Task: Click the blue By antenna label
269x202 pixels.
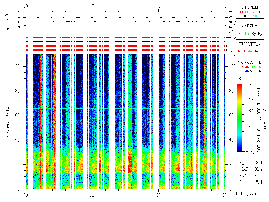Action: pyautogui.click(x=254, y=34)
